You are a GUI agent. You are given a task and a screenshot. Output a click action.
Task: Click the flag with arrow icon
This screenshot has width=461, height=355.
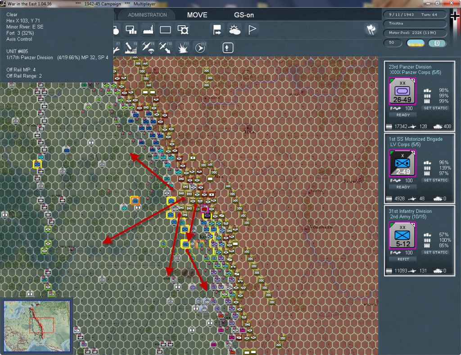coord(217,30)
